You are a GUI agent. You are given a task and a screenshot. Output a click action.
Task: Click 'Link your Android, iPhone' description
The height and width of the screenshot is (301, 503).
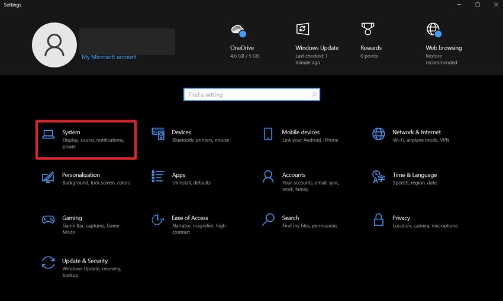coord(310,140)
